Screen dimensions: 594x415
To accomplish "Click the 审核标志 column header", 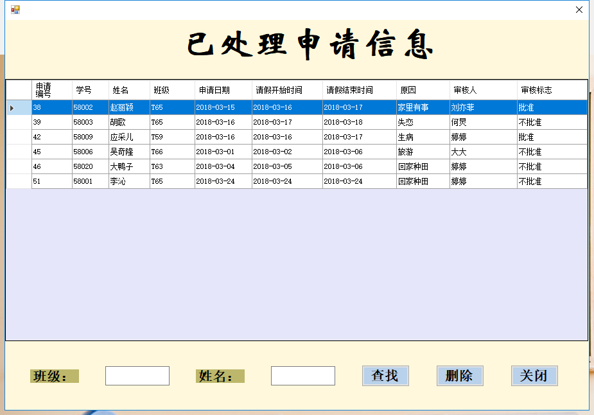I will (x=552, y=90).
